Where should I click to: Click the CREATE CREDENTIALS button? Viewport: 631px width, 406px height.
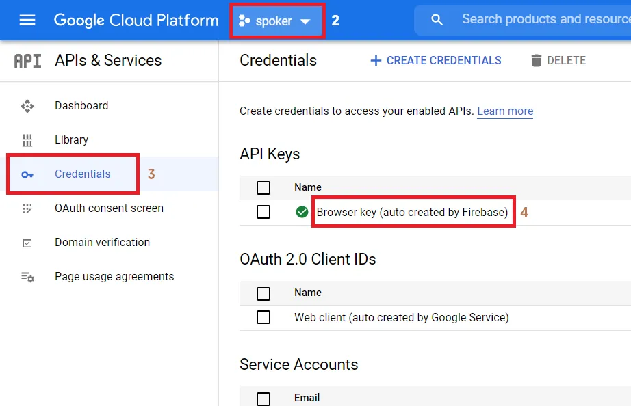(435, 60)
